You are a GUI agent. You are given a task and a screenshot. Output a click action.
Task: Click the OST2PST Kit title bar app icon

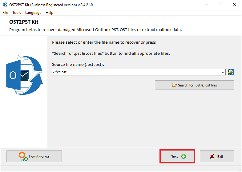(5, 5)
